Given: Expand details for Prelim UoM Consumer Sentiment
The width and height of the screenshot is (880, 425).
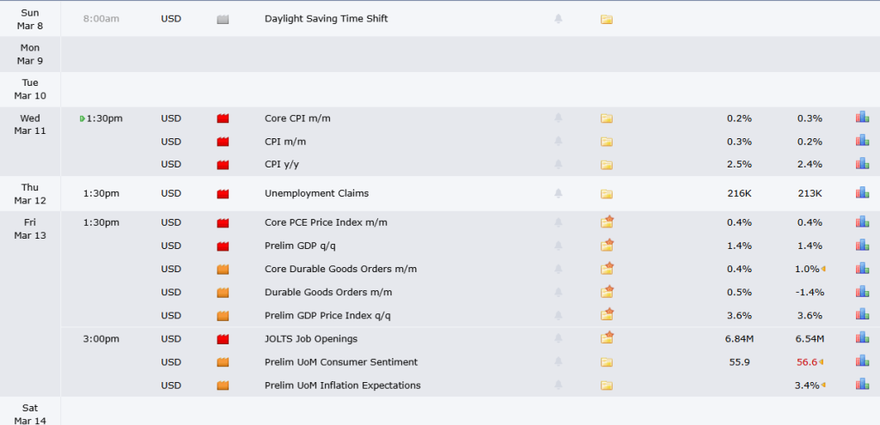Looking at the screenshot, I should [x=607, y=361].
